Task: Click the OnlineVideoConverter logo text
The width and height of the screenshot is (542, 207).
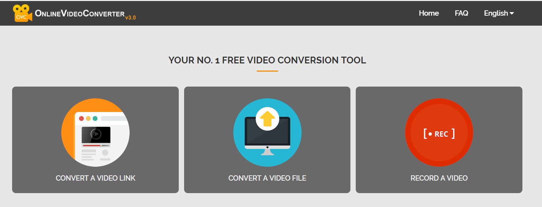Action: (x=80, y=14)
